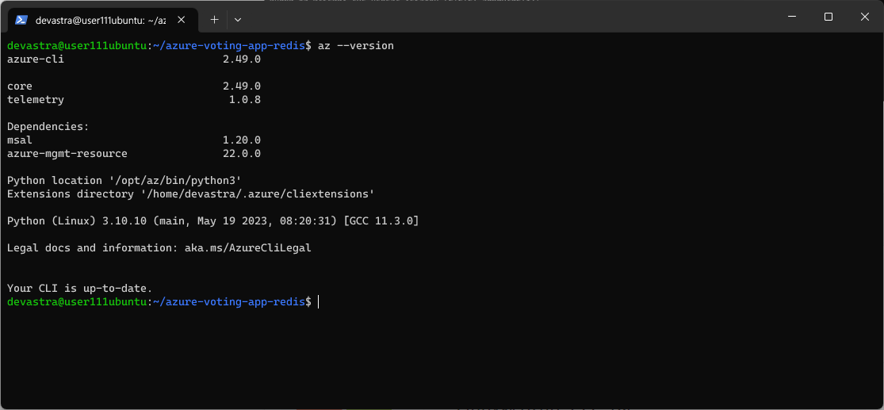Click the '[GCC 11.3.0]' text
884x410 pixels.
pos(381,221)
